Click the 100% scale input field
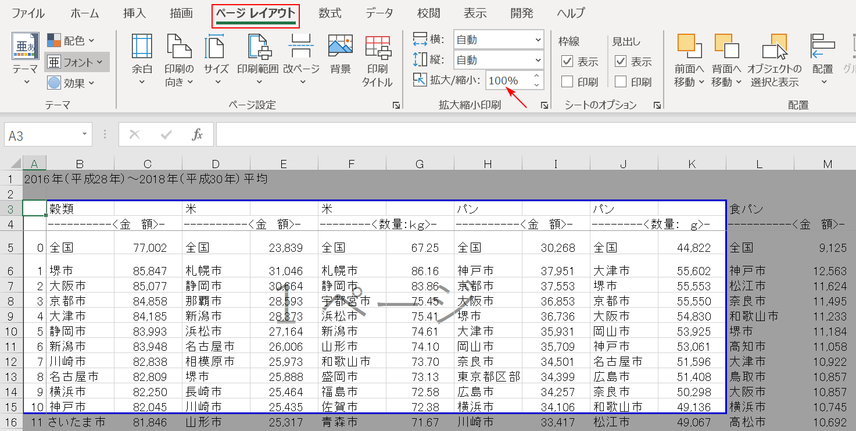Screen dimensions: 856x431 point(508,80)
